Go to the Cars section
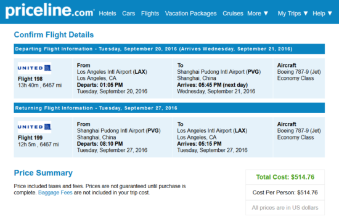The image size is (339, 222). [x=128, y=14]
